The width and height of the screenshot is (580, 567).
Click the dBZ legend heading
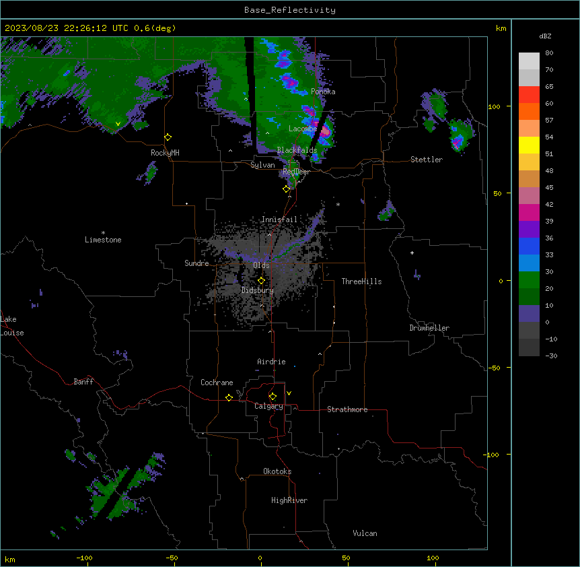pos(545,36)
